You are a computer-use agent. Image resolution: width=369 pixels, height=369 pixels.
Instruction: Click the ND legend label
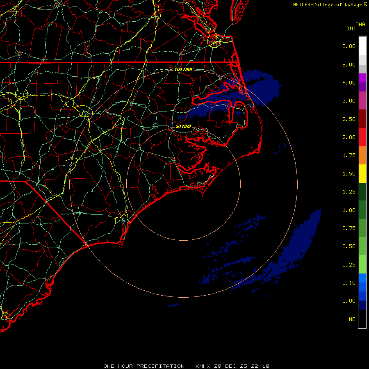(352, 319)
